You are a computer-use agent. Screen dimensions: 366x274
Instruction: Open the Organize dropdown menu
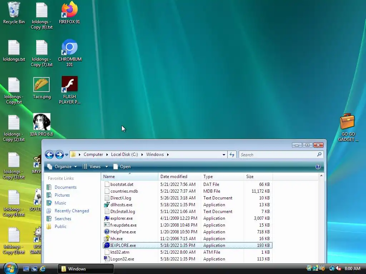point(62,167)
